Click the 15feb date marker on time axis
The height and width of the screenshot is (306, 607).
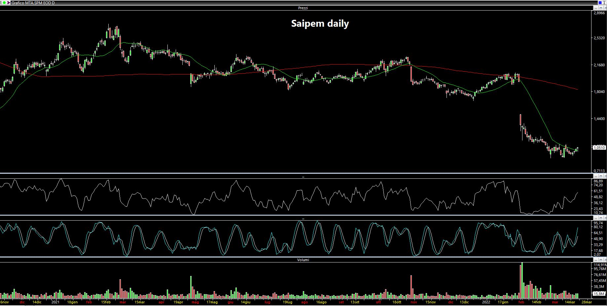[106, 302]
